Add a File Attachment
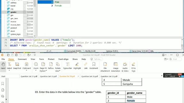Screen dimensions: 184x103 pos(105,67)
